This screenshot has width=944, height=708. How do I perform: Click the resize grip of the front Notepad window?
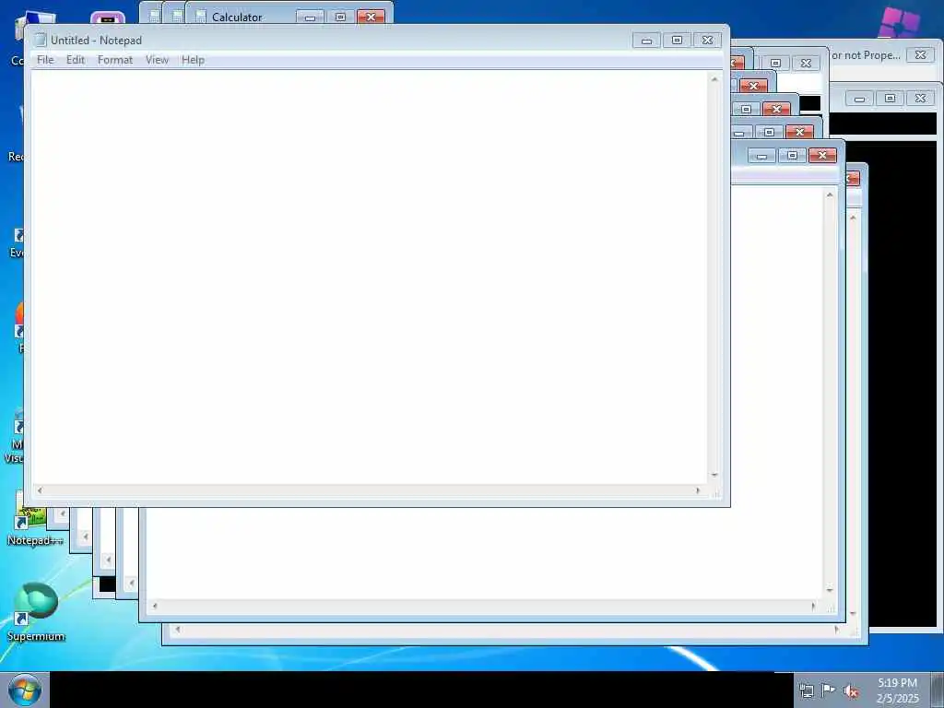tap(715, 492)
